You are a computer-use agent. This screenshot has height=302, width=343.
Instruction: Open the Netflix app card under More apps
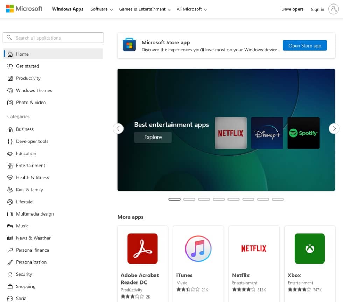click(254, 264)
